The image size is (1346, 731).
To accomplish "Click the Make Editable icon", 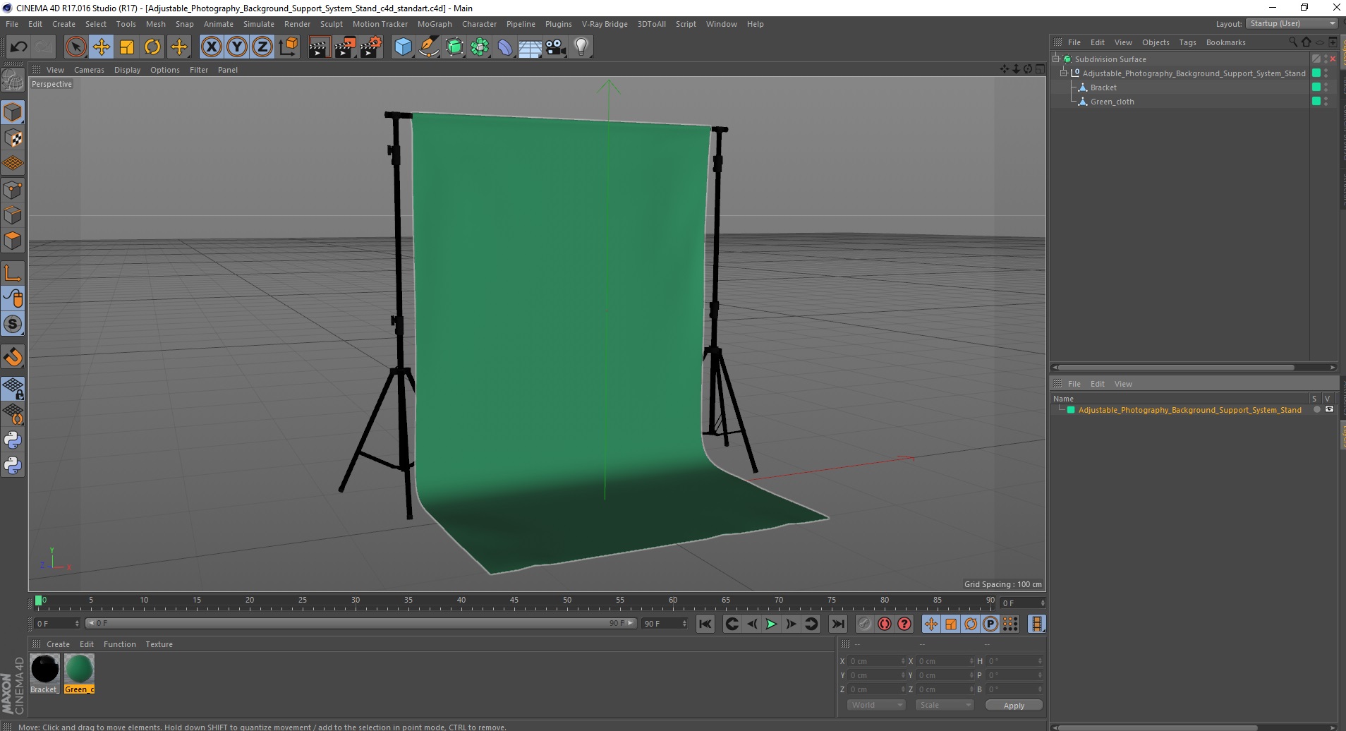I will [x=13, y=80].
